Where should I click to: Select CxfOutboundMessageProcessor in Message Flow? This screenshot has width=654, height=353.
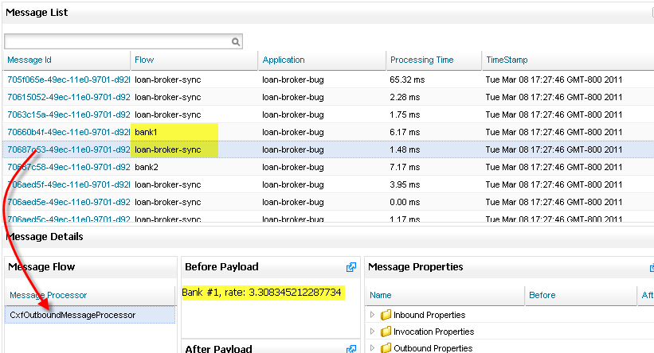pyautogui.click(x=72, y=315)
